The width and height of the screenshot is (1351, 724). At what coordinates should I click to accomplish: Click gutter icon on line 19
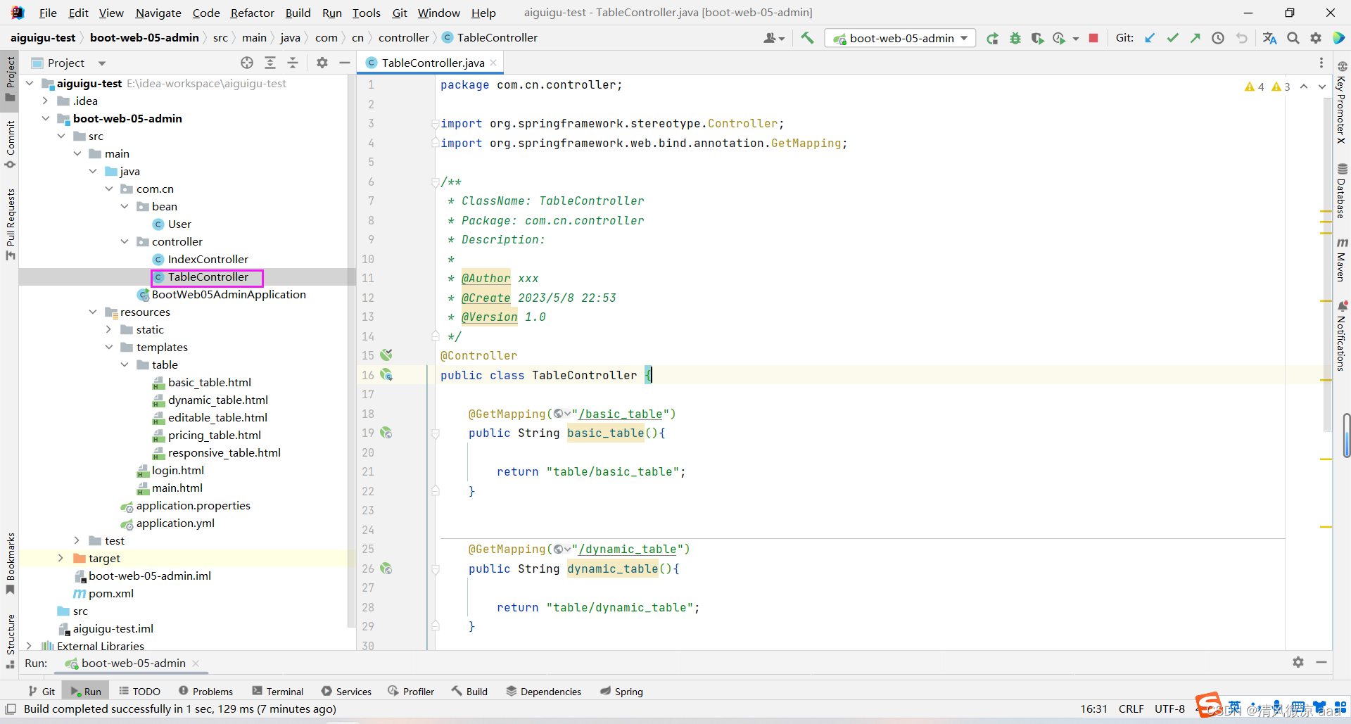pyautogui.click(x=386, y=433)
